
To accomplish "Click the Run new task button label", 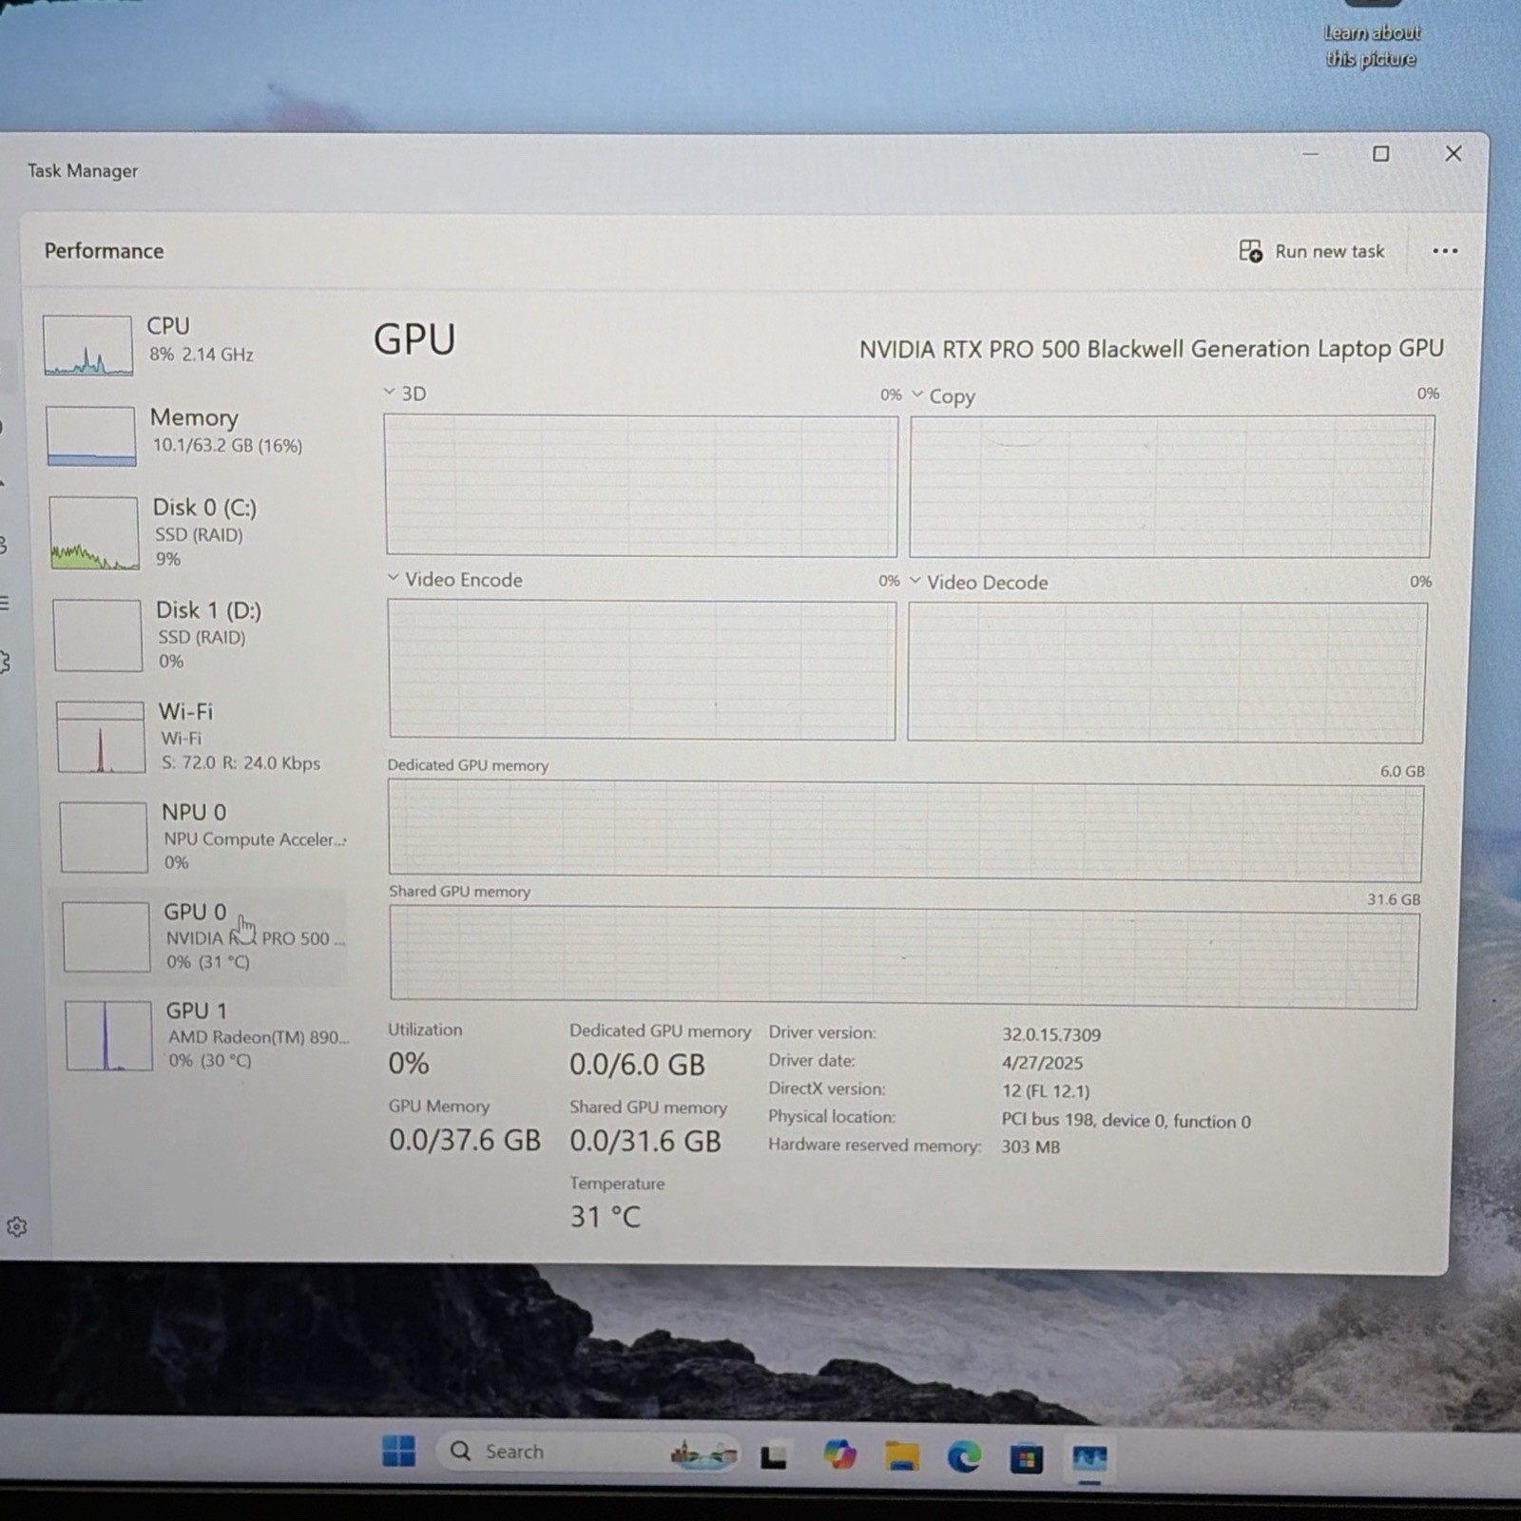I will point(1329,251).
